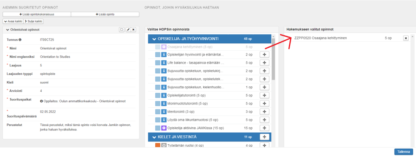Viewport: 416px width, 156px height.
Task: Remove ZZPP0520 Osaajana kehittyminen from selected studies
Action: click(406, 38)
